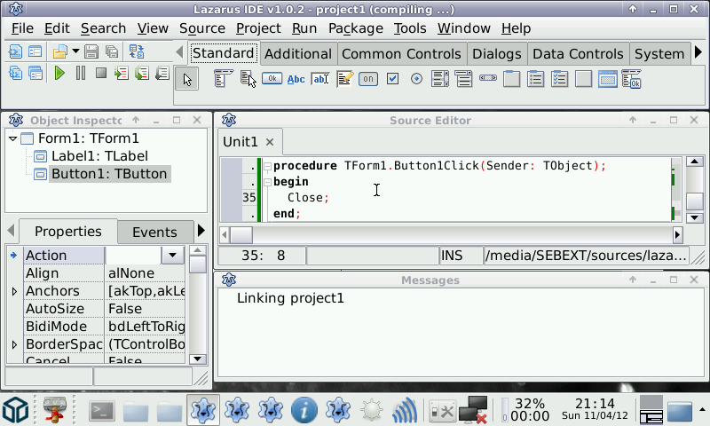Run the project with green arrow
Viewport: 710px width, 426px height.
(59, 73)
